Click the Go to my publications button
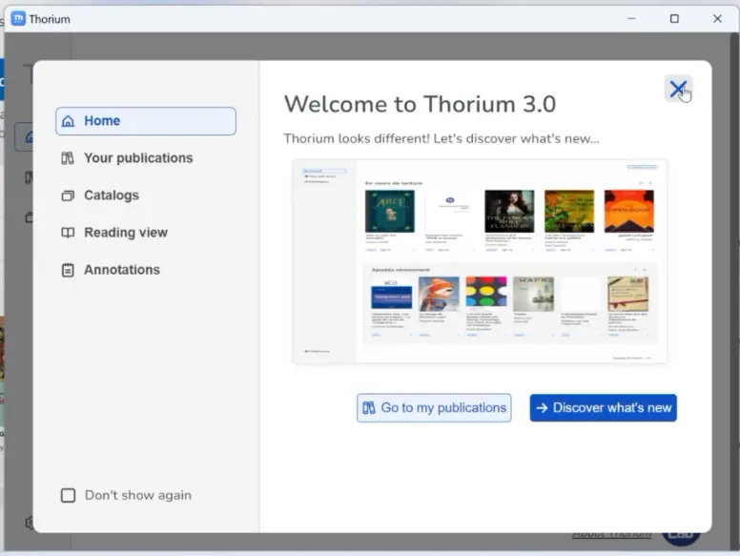Viewport: 740px width, 556px height. coord(434,408)
